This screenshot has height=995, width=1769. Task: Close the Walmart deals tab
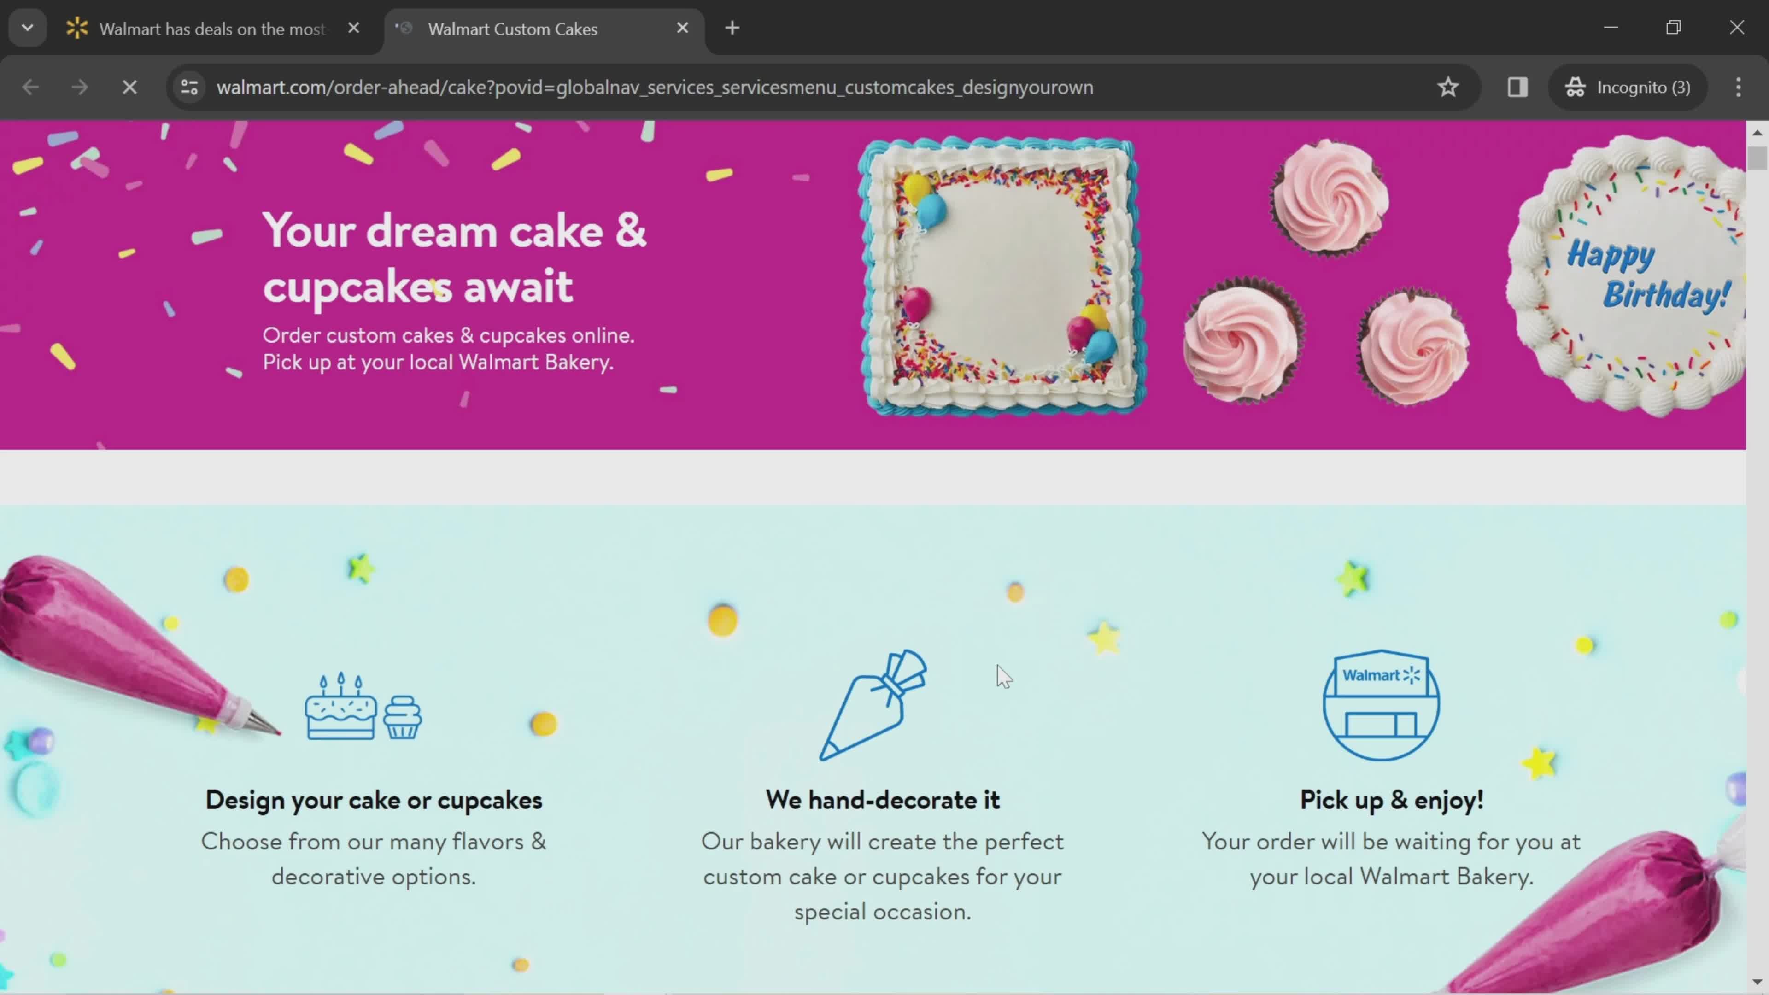point(354,28)
